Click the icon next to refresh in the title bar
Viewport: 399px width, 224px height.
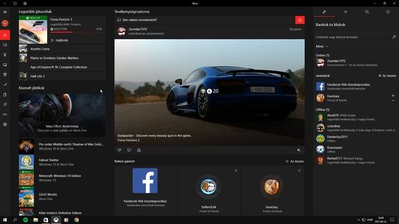tap(25, 3)
